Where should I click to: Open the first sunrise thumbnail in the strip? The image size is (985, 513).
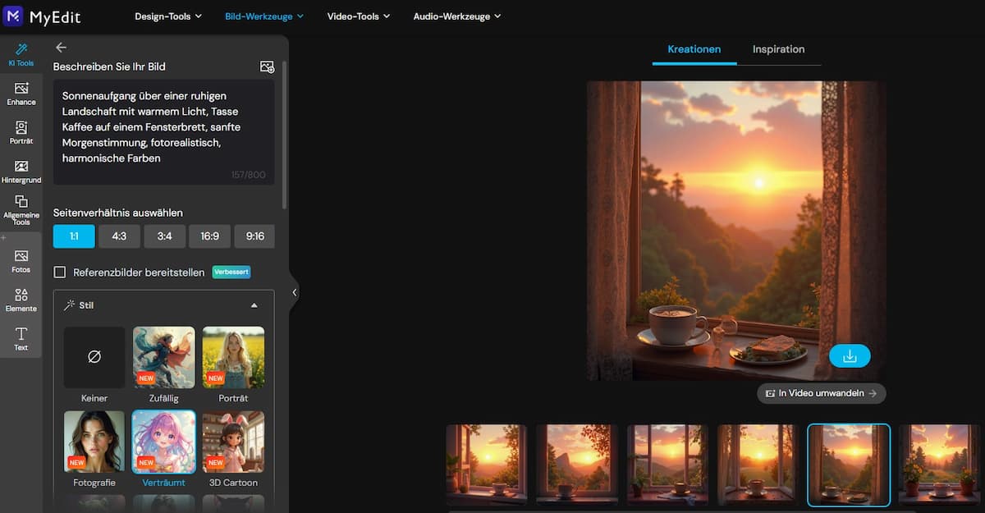[486, 465]
